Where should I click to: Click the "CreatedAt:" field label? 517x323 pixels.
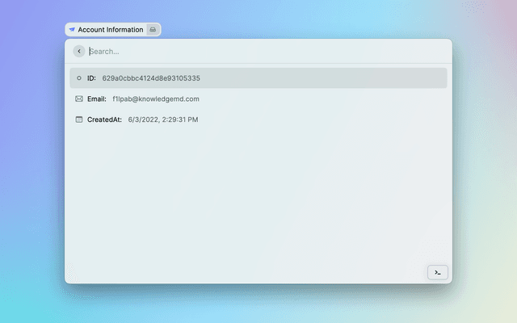point(105,120)
